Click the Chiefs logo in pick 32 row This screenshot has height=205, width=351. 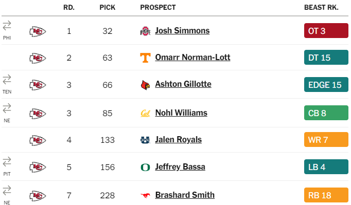pyautogui.click(x=38, y=31)
